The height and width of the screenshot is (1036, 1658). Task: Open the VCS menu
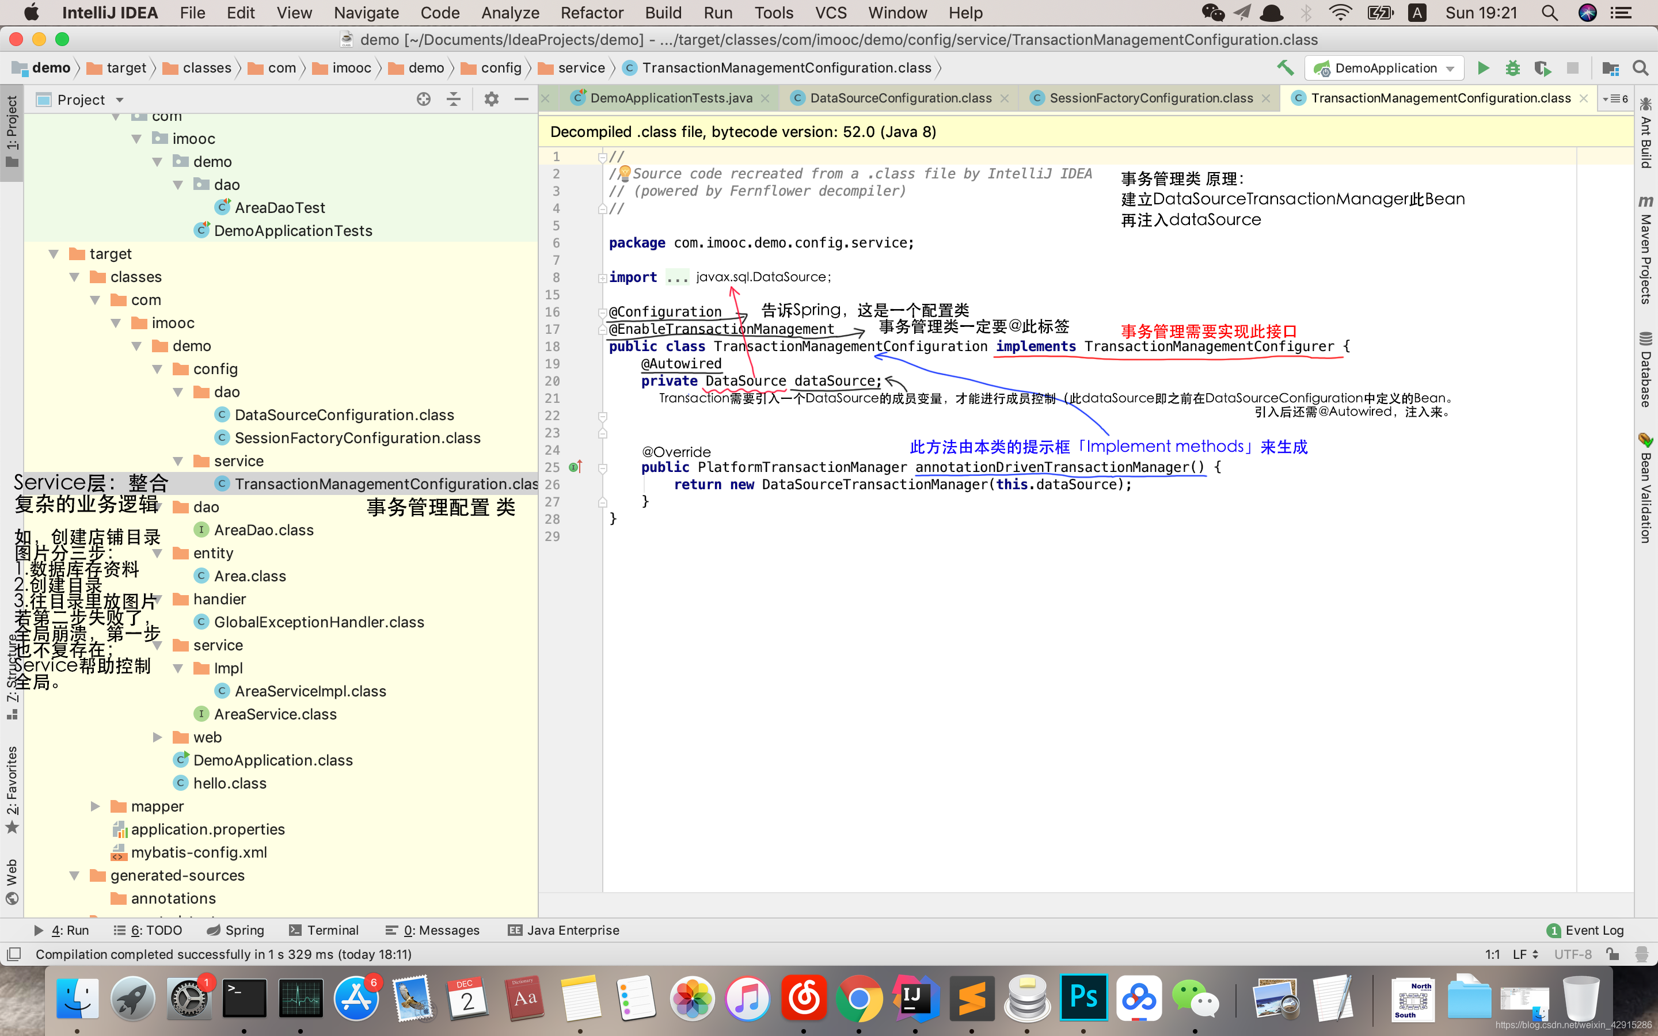coord(831,13)
